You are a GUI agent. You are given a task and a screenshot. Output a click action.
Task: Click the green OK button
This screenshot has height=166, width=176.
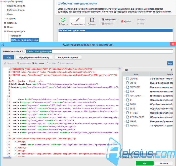pyautogui.click(x=145, y=163)
